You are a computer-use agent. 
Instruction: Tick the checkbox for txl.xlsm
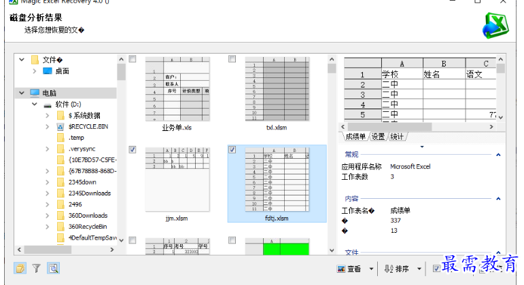(x=232, y=59)
